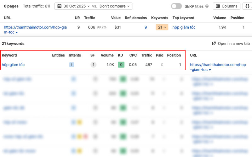Click the 9 referring domains link
The height and width of the screenshot is (157, 252).
coord(146,27)
